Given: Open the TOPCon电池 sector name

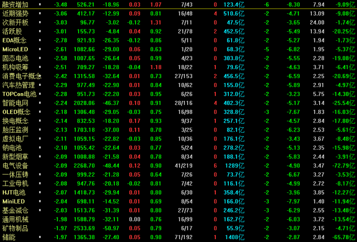Looking at the screenshot, I should [20, 94].
